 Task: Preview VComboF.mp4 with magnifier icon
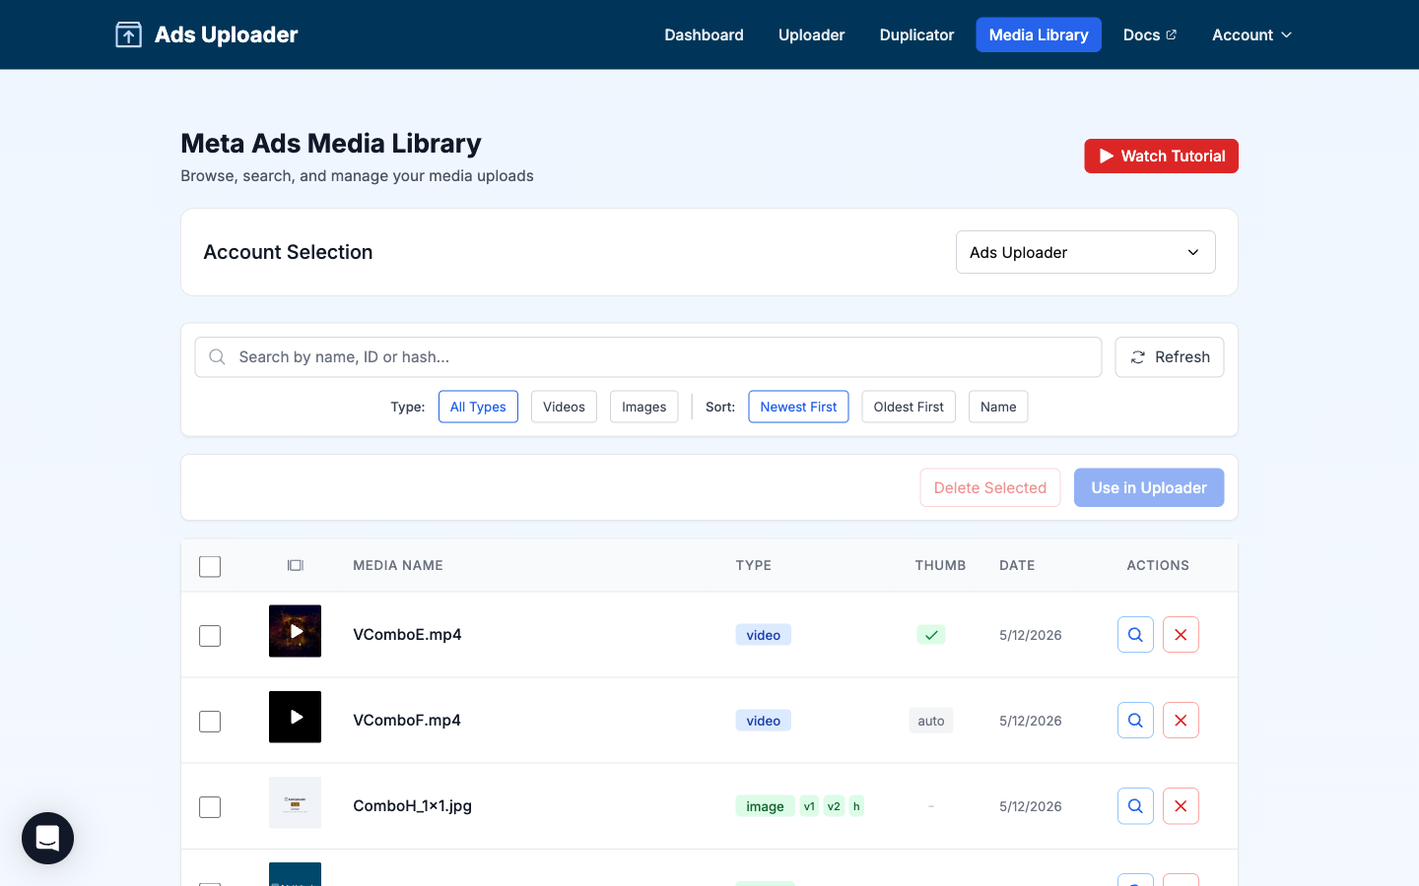coord(1135,721)
